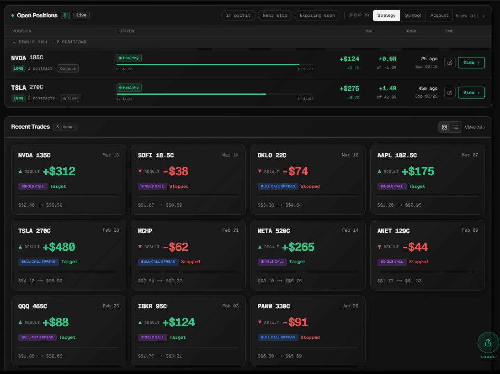Screen dimensions: 500x374
Task: Click the Options tag on TSLA row
Action: (x=70, y=98)
